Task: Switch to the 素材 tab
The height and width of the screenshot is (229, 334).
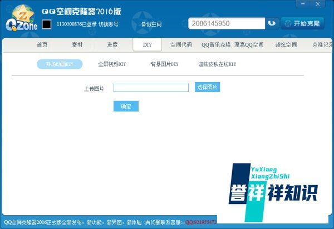Action: pos(77,45)
